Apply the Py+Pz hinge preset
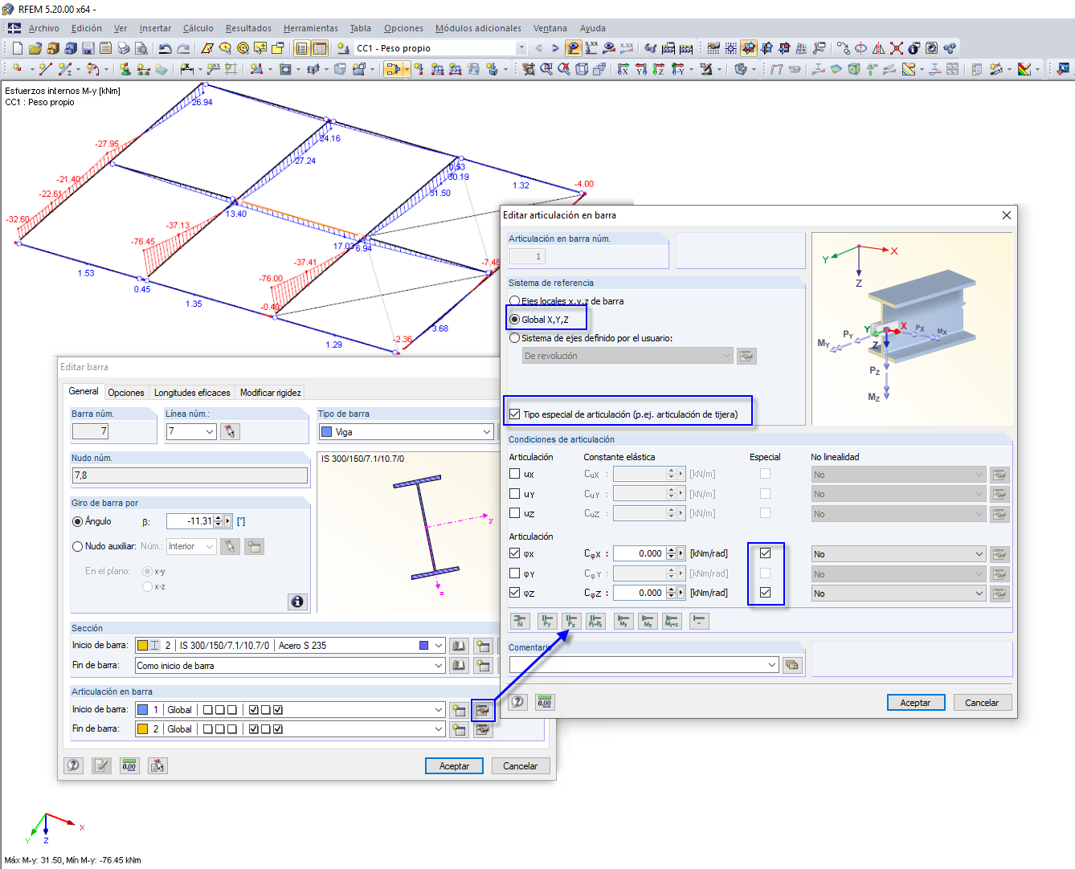This screenshot has height=869, width=1075. [x=595, y=620]
